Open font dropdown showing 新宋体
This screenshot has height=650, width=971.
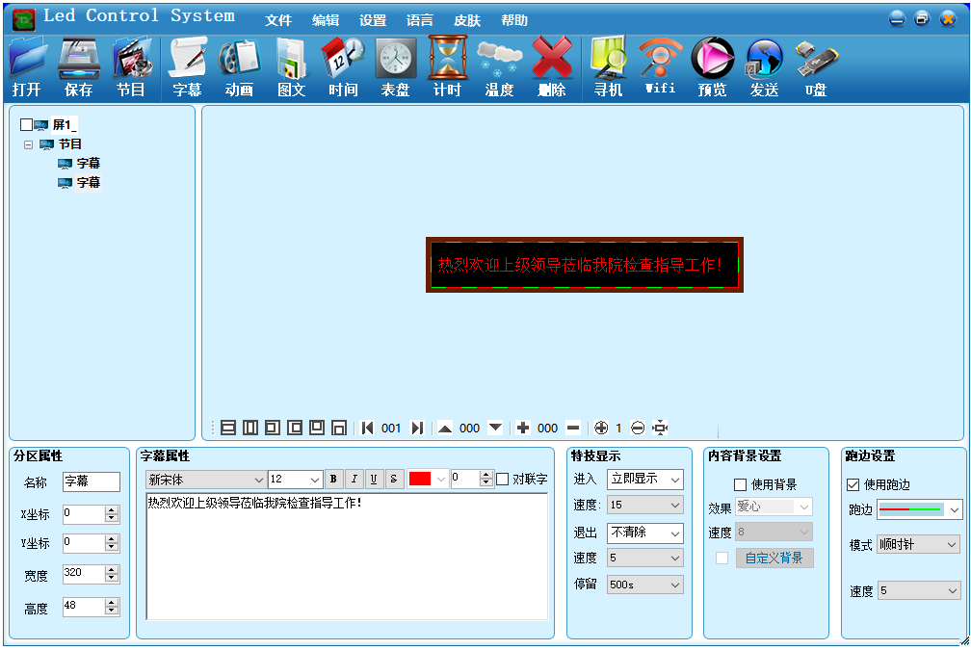(206, 480)
